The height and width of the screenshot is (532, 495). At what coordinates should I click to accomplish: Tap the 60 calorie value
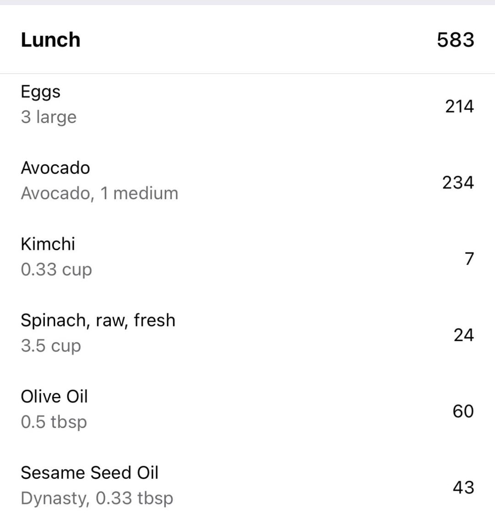[463, 411]
